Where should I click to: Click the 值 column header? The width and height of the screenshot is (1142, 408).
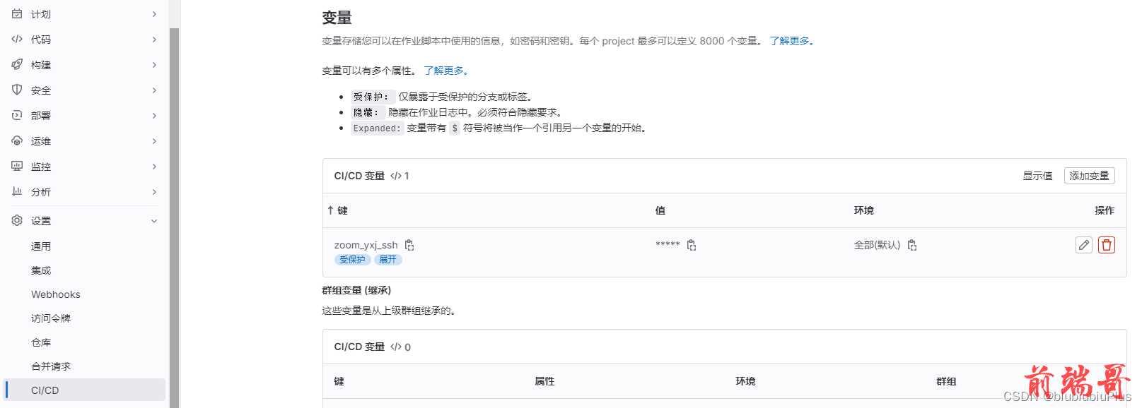coord(660,210)
